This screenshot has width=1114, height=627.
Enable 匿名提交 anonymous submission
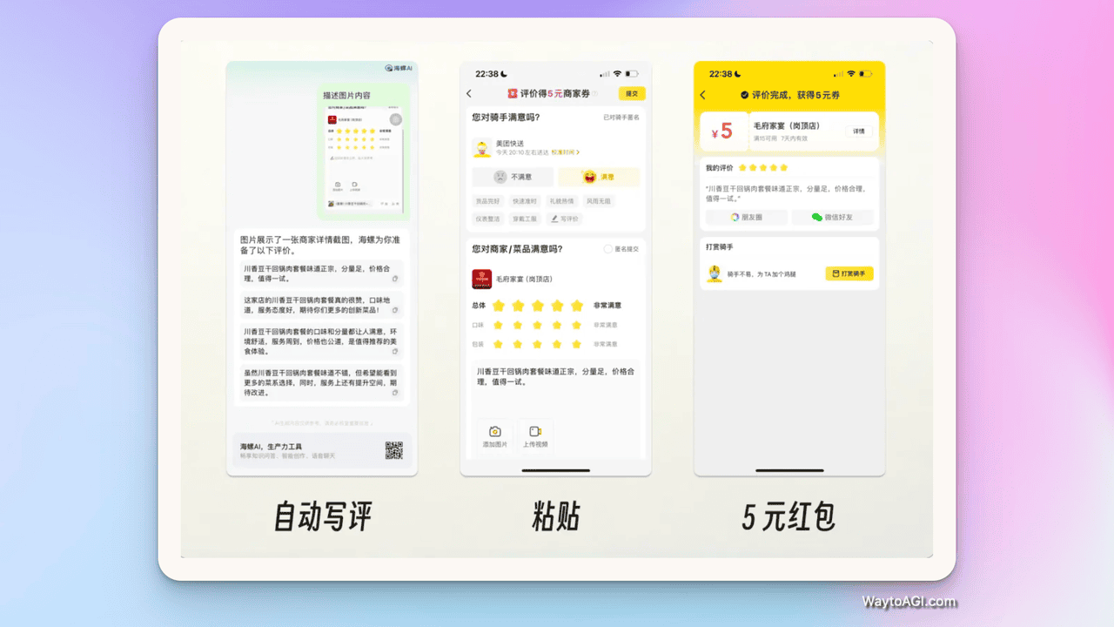pos(608,248)
